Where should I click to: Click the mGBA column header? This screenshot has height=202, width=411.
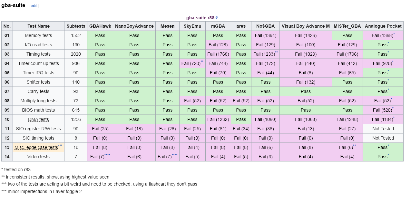[218, 26]
